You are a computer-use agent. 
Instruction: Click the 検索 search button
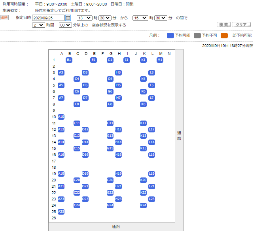click(x=223, y=25)
